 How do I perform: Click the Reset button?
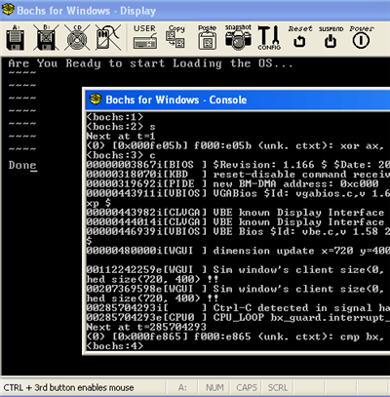[x=299, y=37]
